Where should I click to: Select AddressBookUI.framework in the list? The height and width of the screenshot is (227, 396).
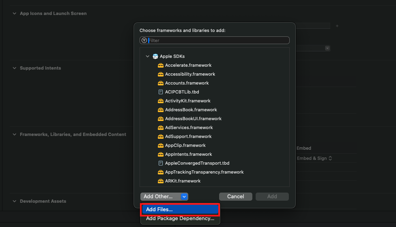point(193,119)
